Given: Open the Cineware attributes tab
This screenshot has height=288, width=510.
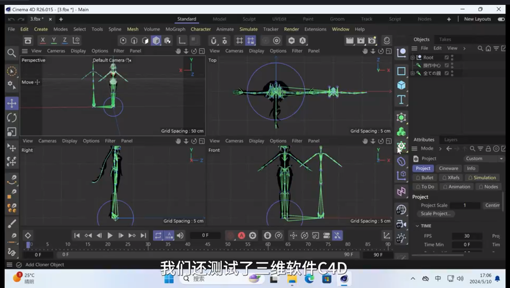Looking at the screenshot, I should [448, 169].
